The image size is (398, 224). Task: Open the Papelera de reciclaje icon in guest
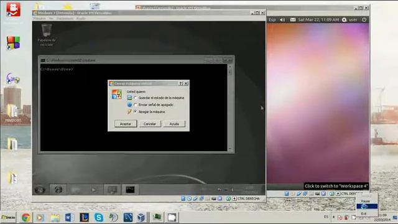coord(47,35)
